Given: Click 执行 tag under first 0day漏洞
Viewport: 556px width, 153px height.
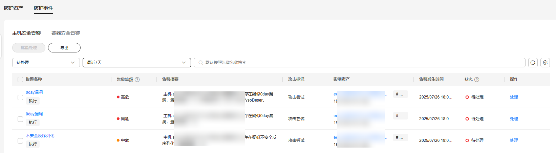Looking at the screenshot, I should 33,101.
